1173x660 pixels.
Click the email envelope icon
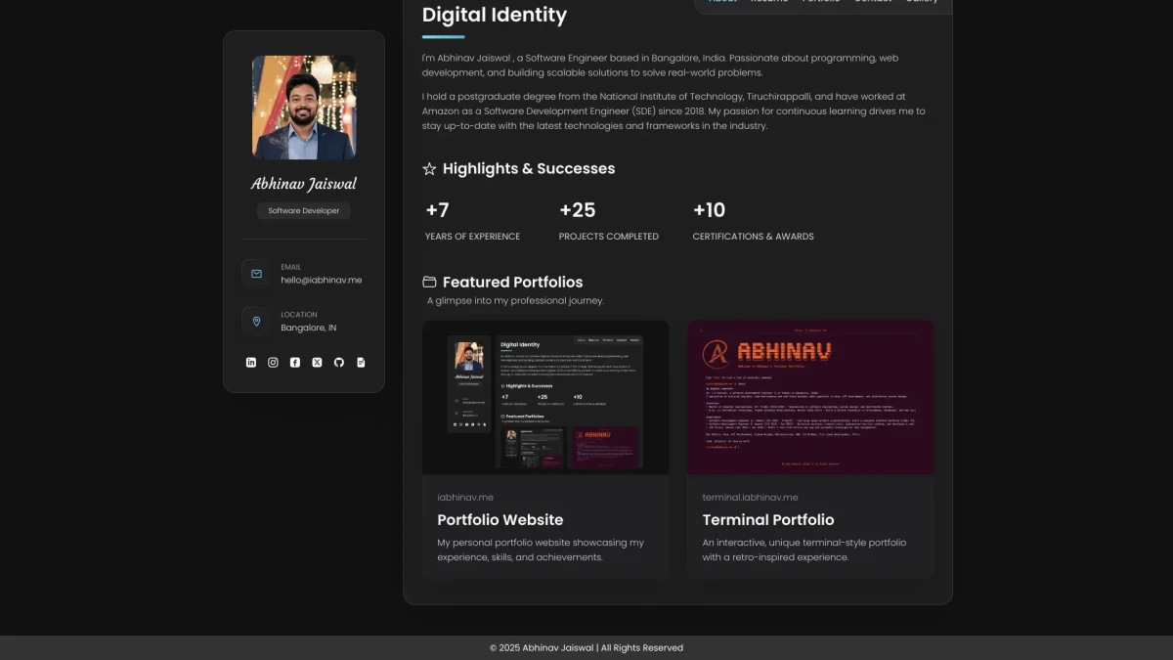255,274
